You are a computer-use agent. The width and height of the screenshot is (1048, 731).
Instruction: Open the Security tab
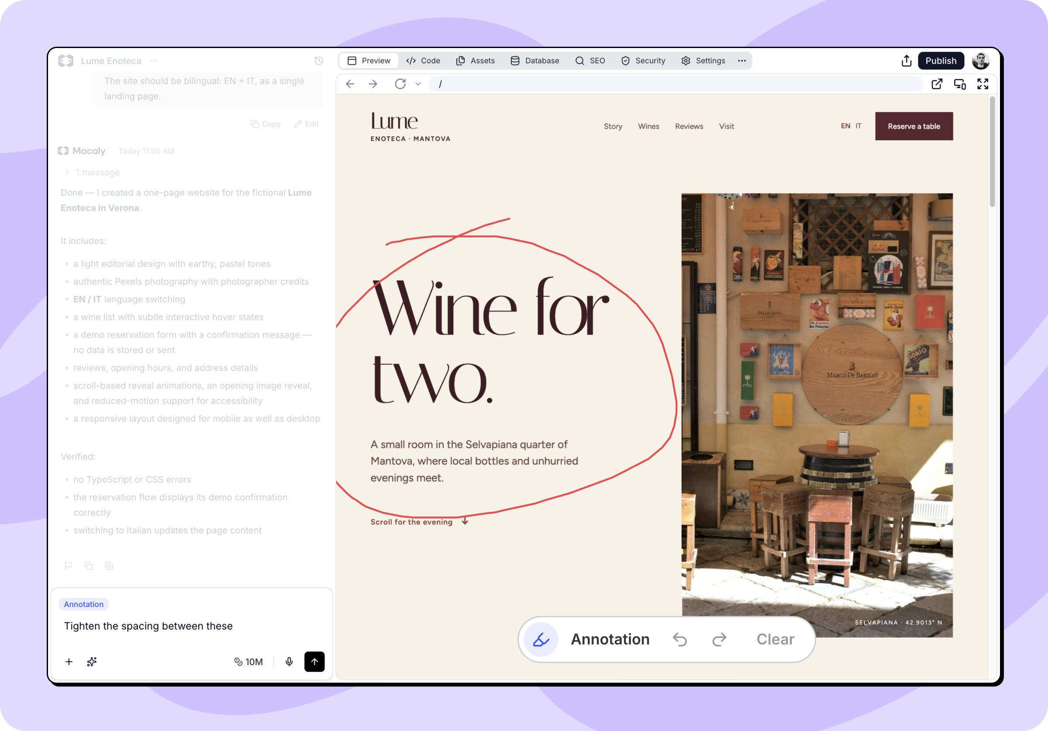click(643, 61)
